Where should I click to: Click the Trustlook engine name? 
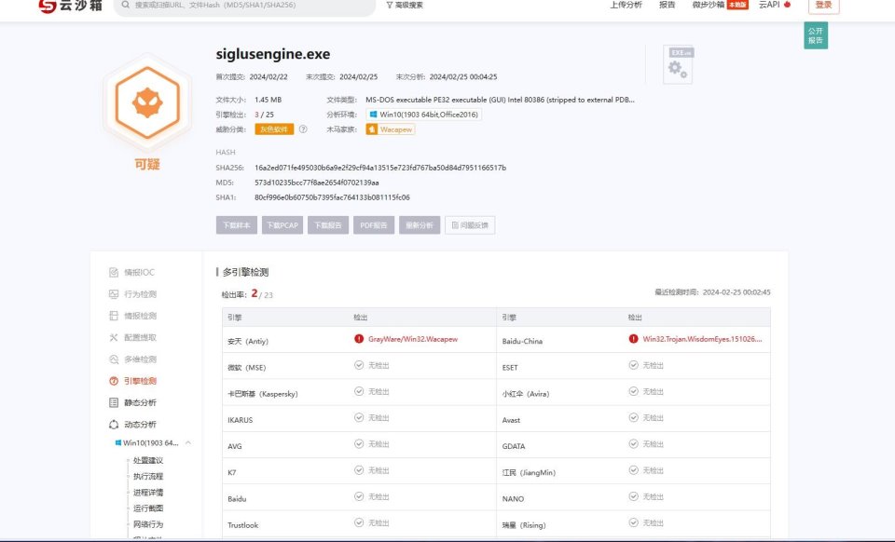click(x=242, y=525)
